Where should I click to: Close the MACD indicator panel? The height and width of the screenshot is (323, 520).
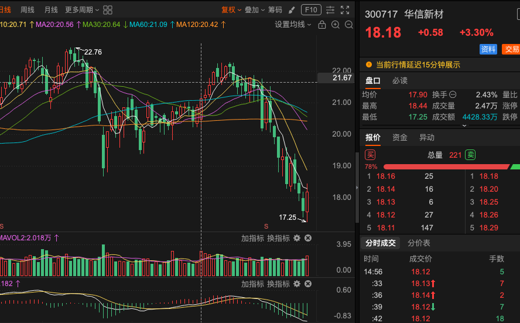[308, 284]
